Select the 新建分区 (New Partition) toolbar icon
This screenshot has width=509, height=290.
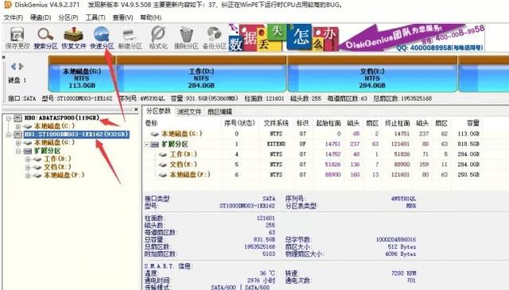[x=130, y=38]
